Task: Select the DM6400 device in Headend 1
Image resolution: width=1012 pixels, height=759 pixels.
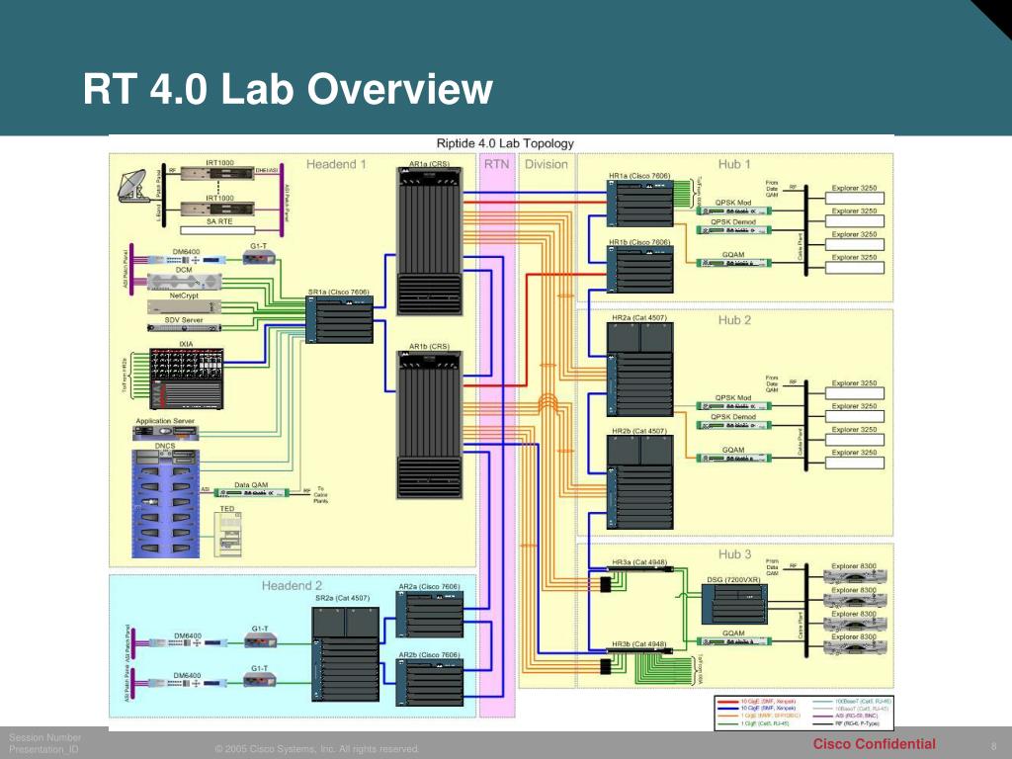Action: point(187,260)
